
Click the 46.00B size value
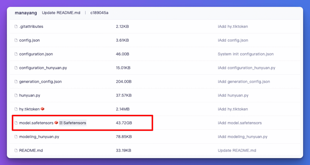click(122, 54)
